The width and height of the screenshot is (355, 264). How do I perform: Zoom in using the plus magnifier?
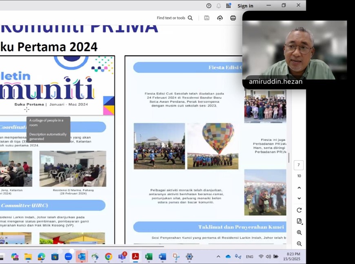299,233
